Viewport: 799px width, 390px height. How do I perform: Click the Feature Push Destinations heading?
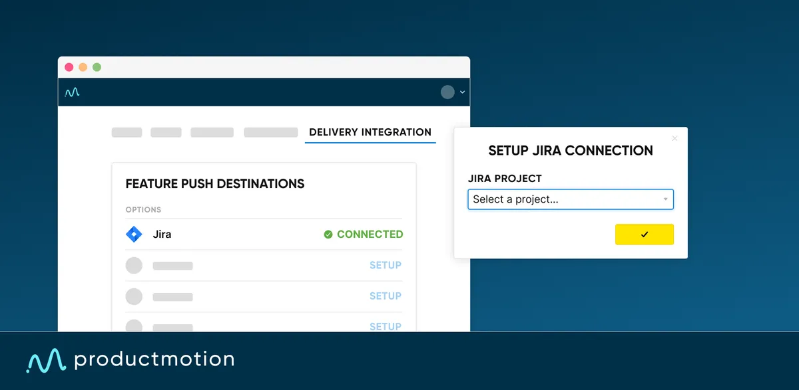click(x=215, y=184)
